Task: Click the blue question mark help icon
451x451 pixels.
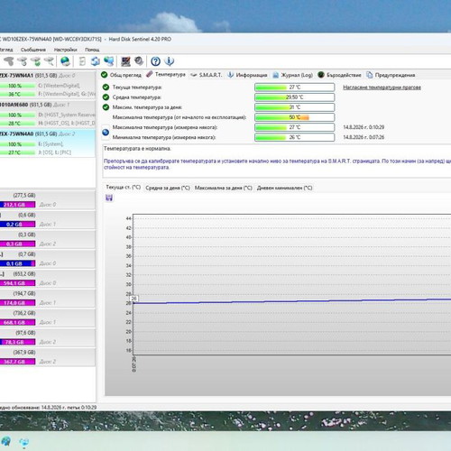Action: click(x=155, y=61)
